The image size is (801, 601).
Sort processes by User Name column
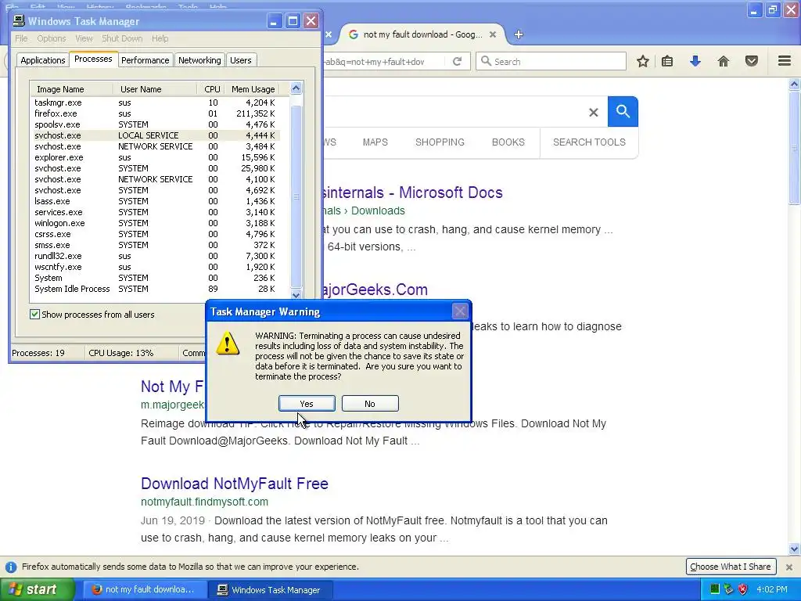pos(155,89)
